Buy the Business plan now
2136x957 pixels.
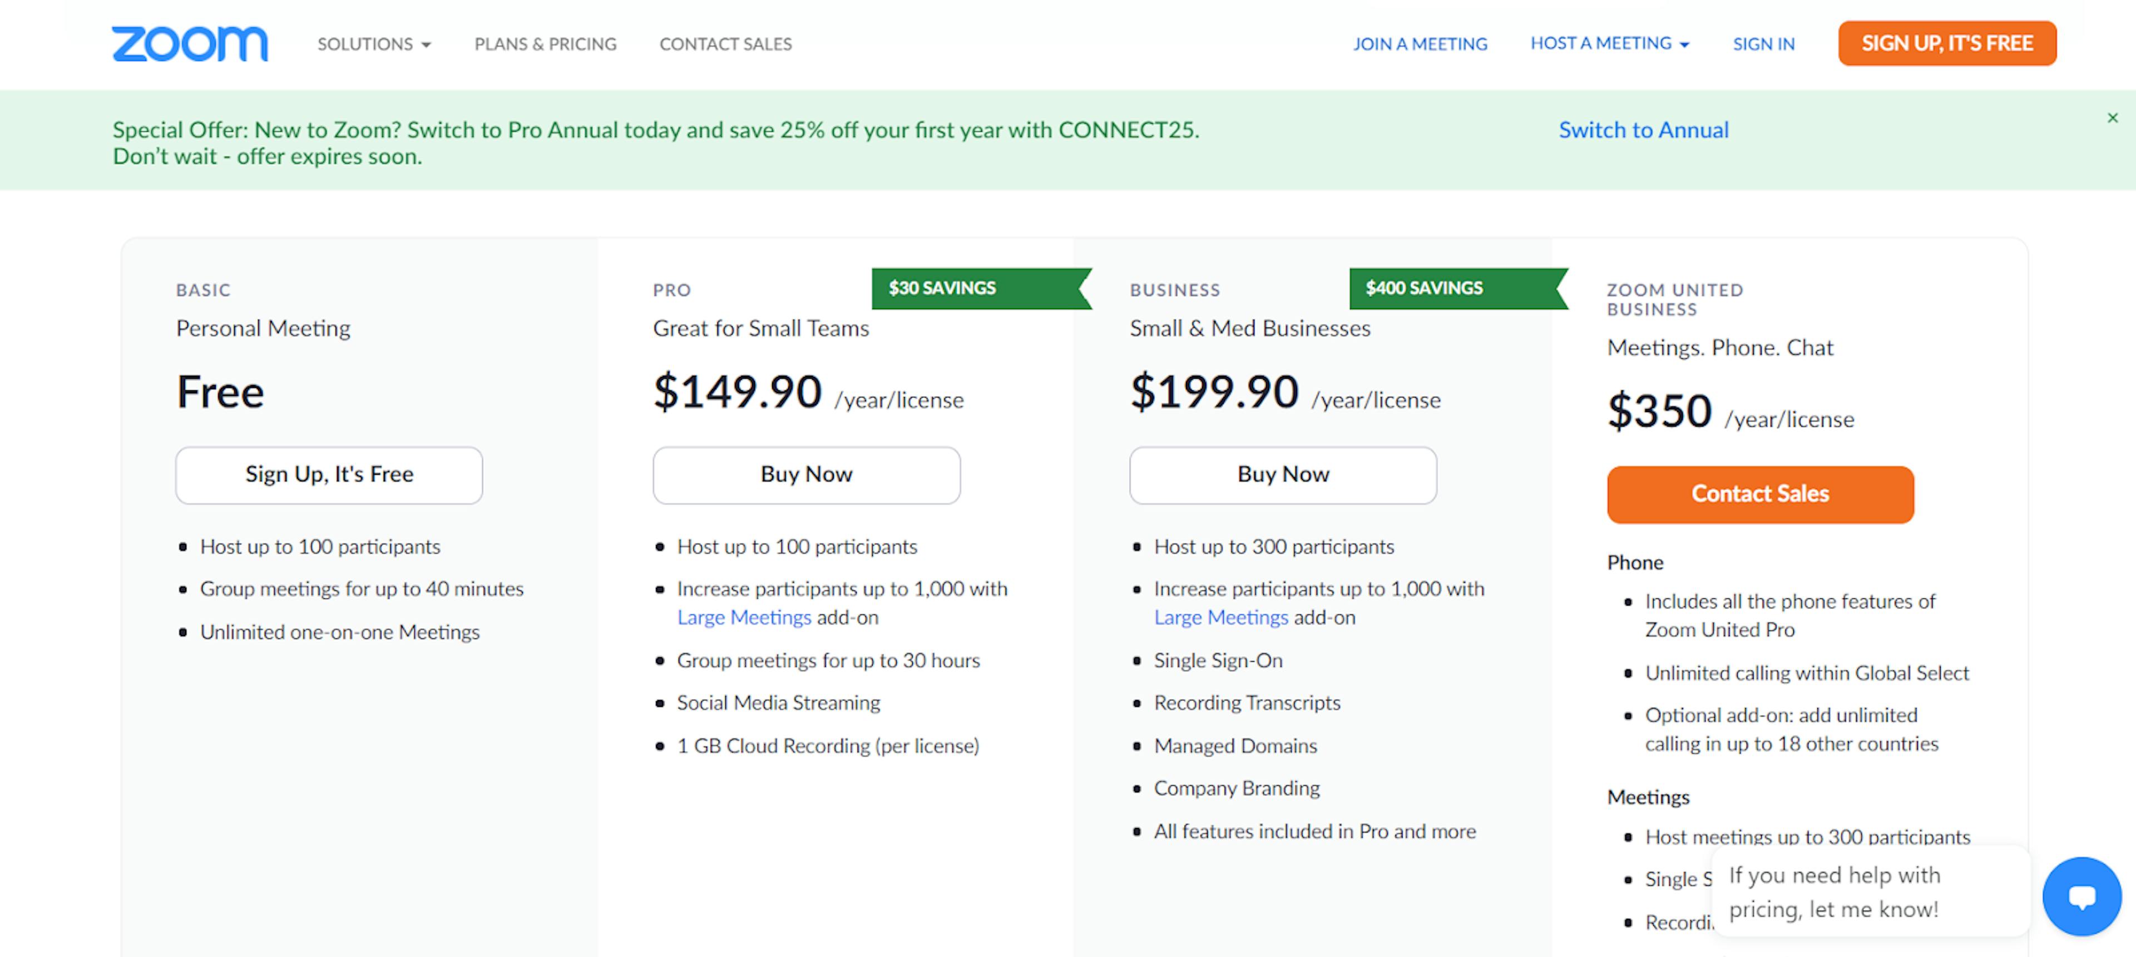pos(1283,475)
